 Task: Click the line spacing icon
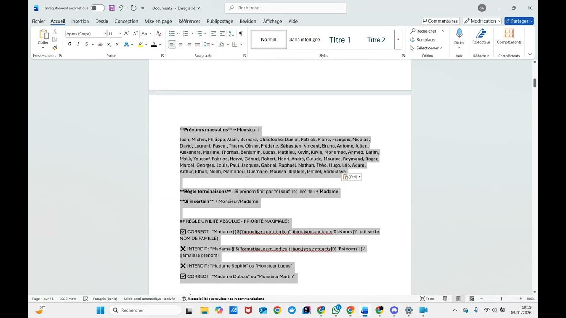pyautogui.click(x=207, y=44)
